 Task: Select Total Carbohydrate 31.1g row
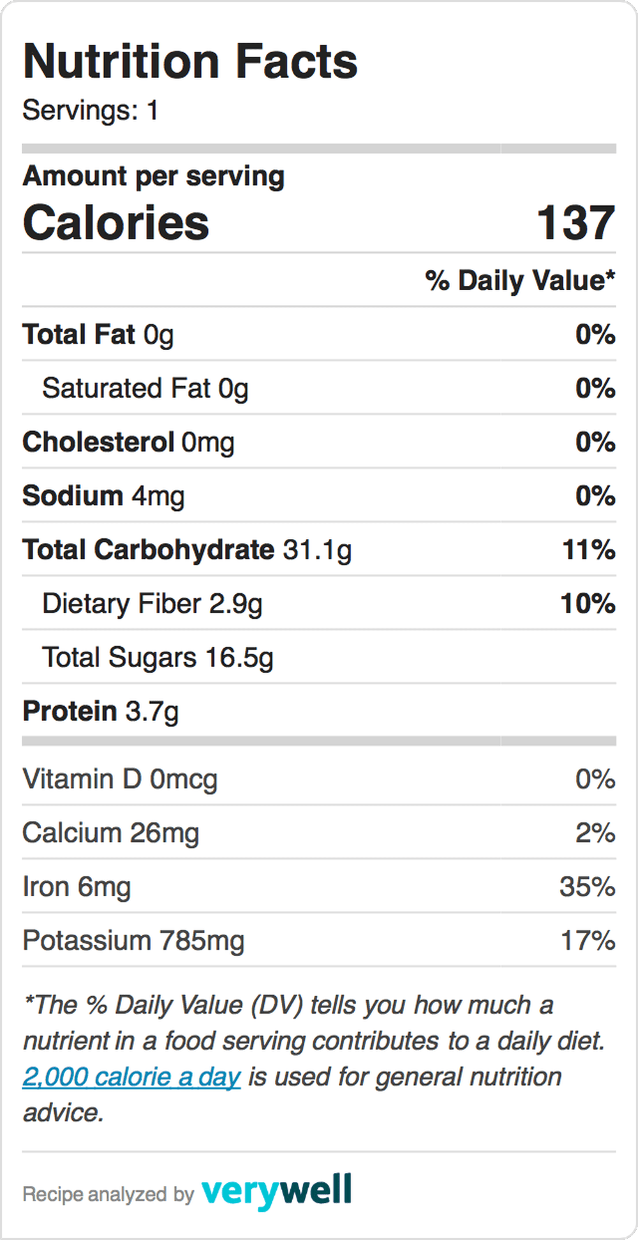click(319, 549)
